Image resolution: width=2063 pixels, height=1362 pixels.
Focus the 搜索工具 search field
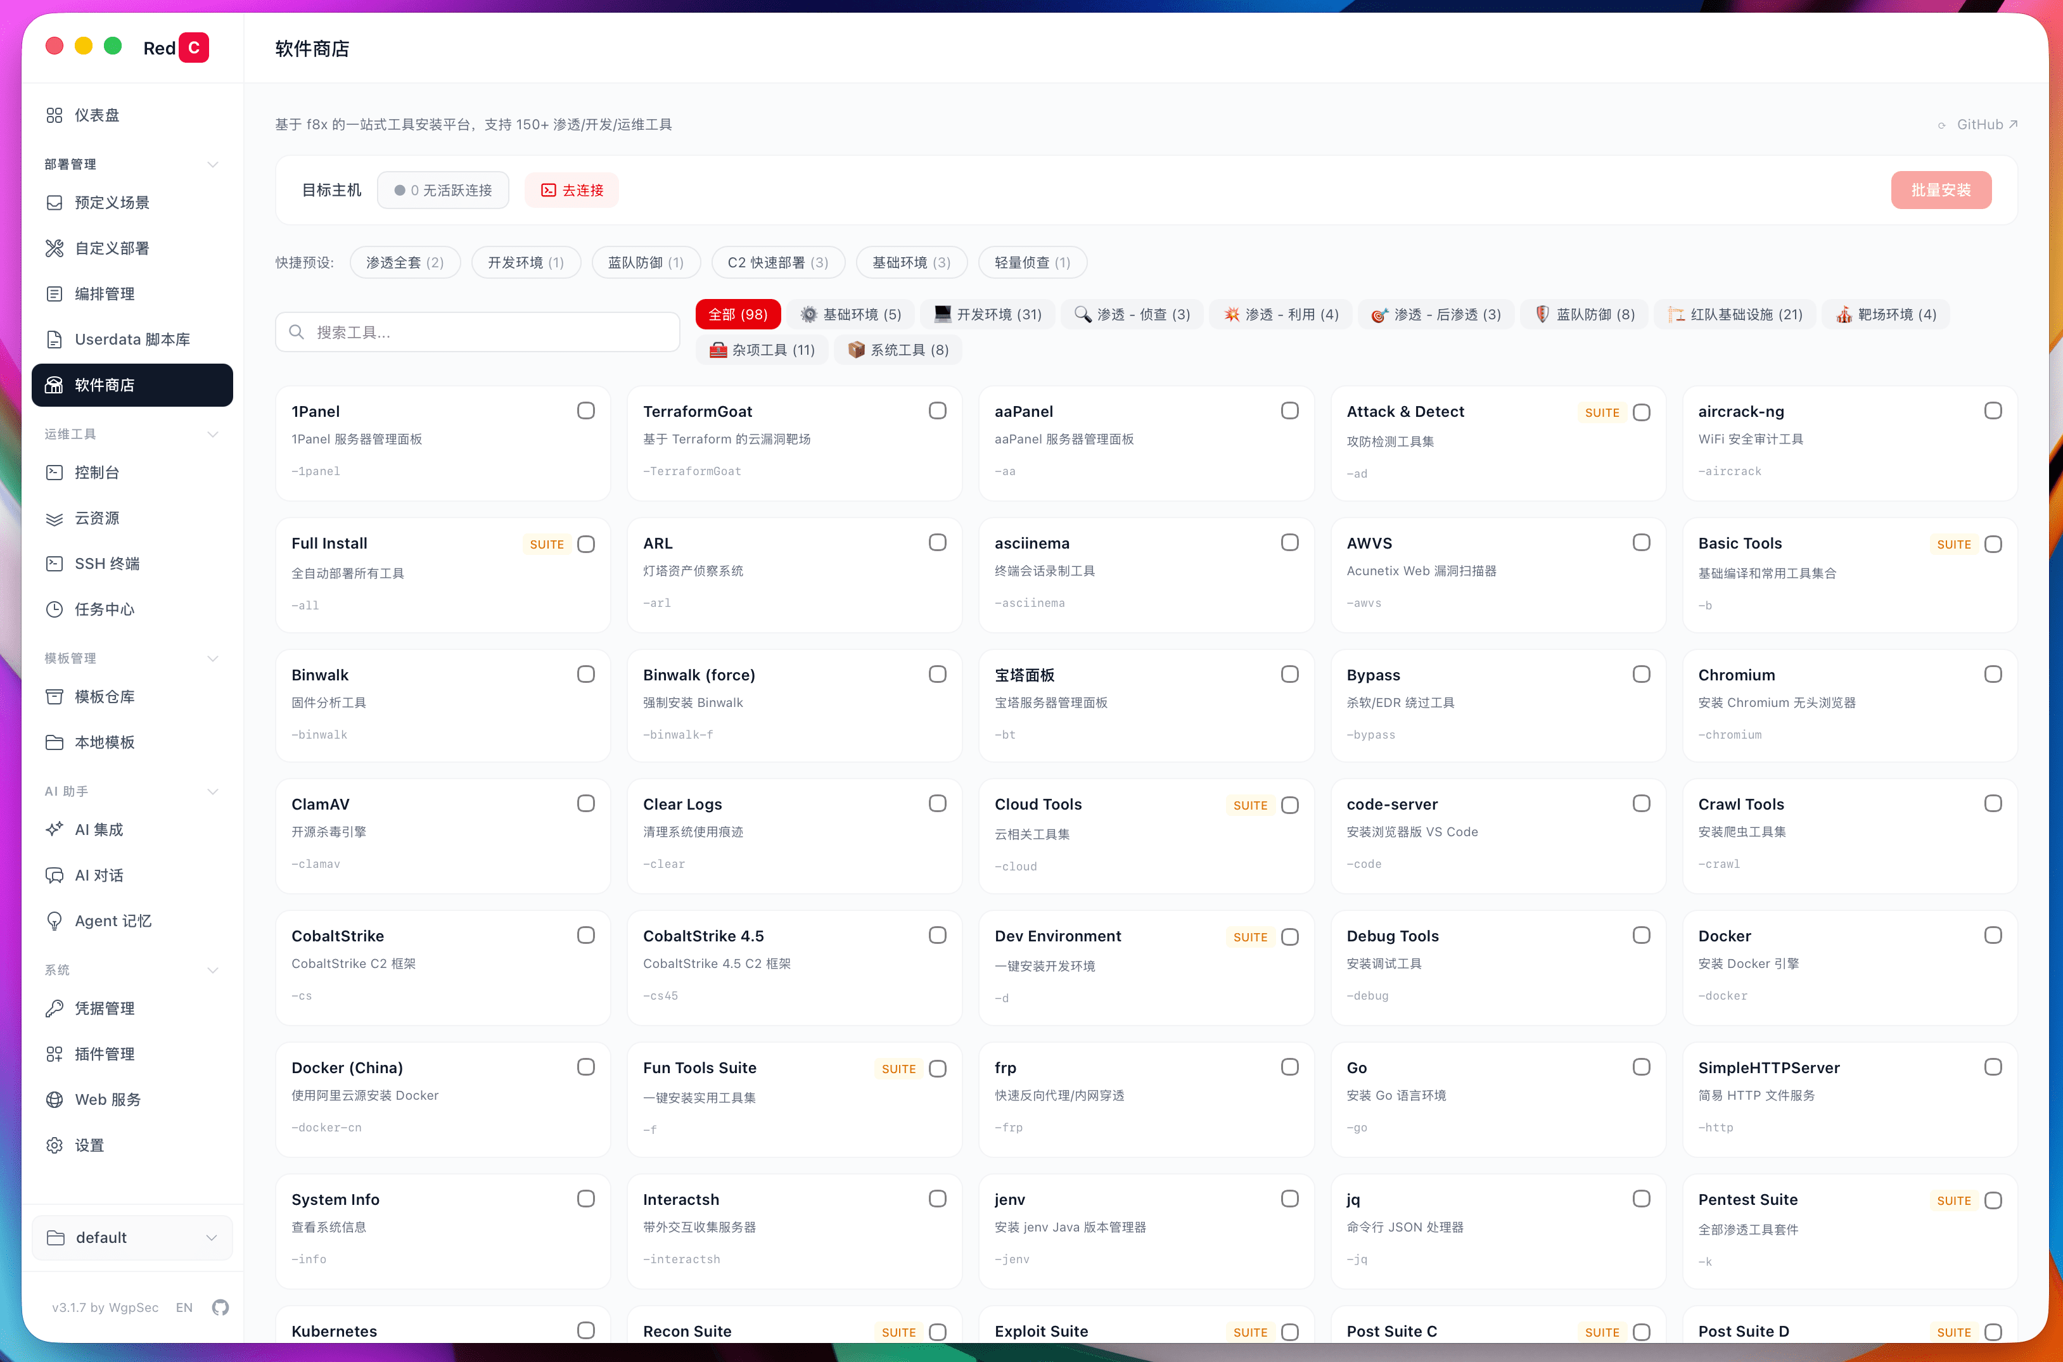(x=478, y=332)
